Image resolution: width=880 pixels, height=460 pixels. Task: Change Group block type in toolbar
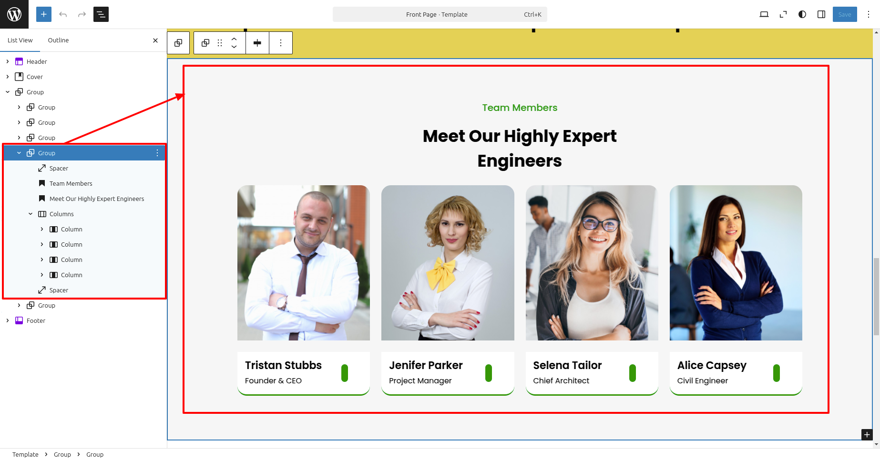pos(205,43)
